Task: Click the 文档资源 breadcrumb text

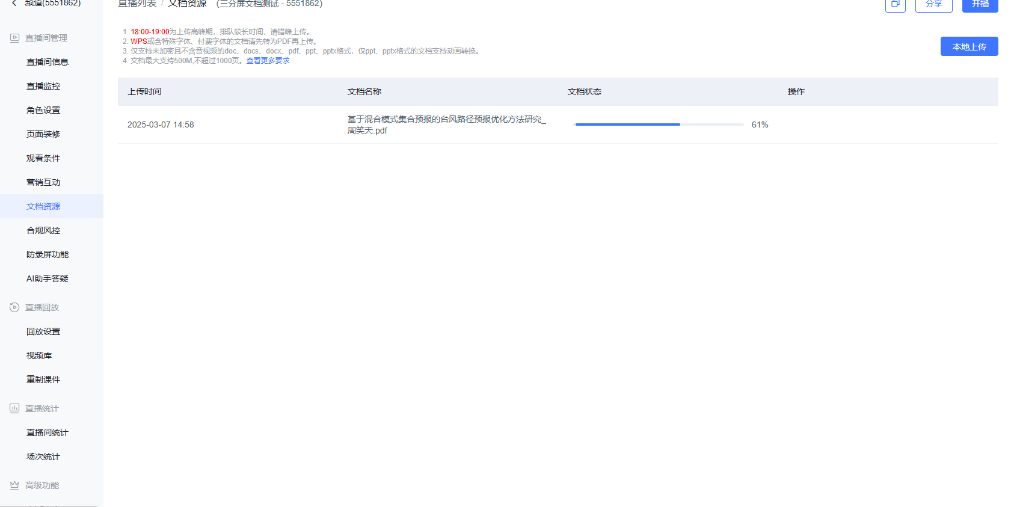Action: 187,4
